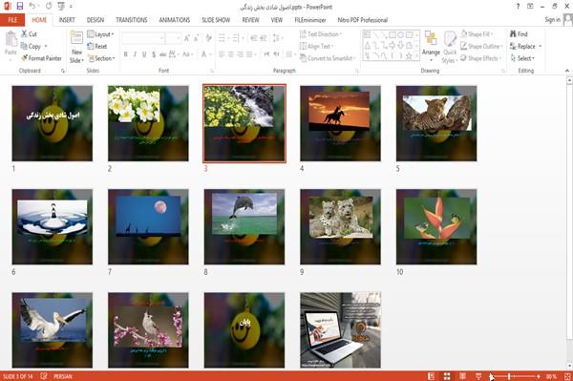
Task: Click the Find binoculars button
Action: (519, 34)
